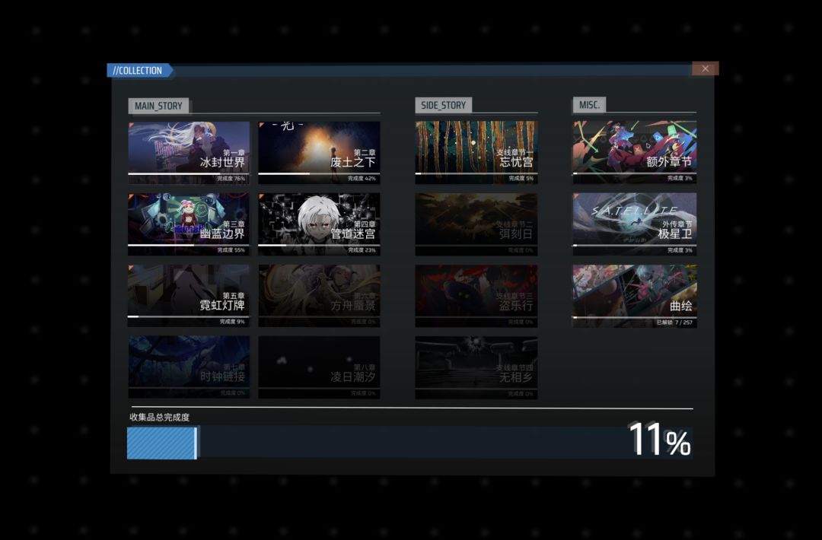Image resolution: width=822 pixels, height=540 pixels.
Task: Click the 11% total completion value
Action: click(x=659, y=440)
